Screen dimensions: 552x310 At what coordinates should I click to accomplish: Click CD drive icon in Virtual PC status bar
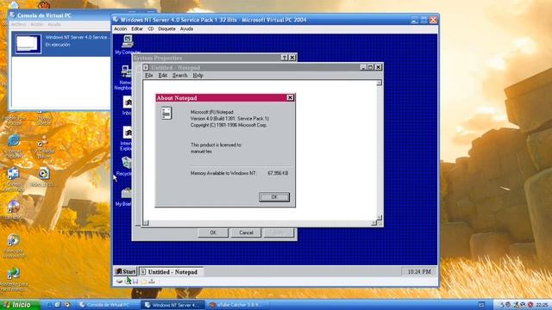[x=128, y=282]
